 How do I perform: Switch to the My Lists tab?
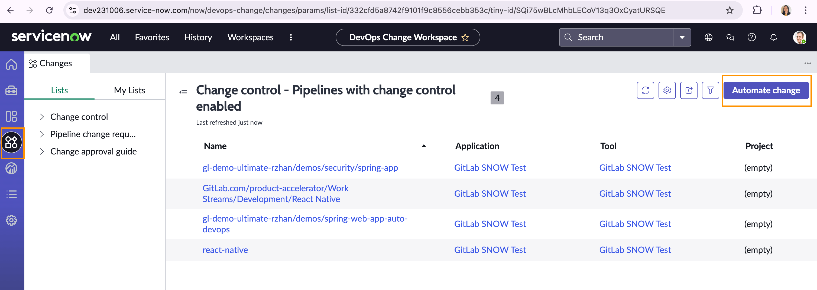coord(129,90)
